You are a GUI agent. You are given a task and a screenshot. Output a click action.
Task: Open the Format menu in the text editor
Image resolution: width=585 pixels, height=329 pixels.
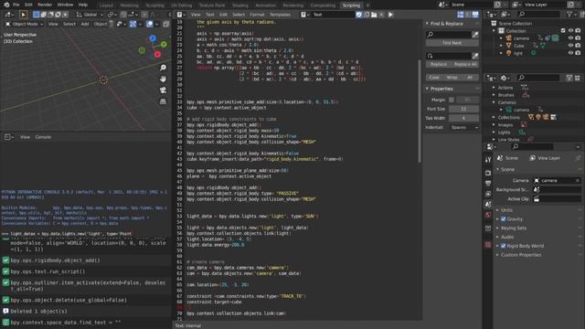click(257, 15)
